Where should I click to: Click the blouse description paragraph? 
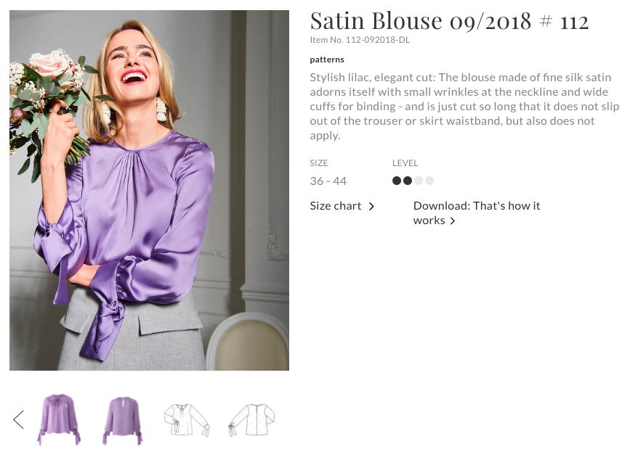pos(464,106)
